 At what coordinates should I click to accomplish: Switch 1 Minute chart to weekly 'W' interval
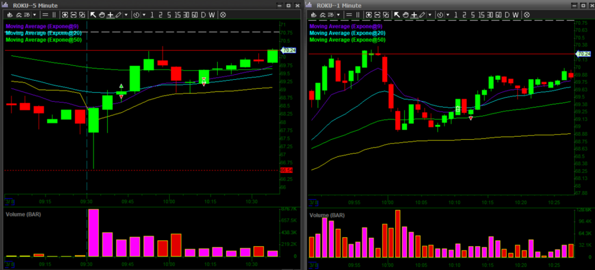pos(516,14)
